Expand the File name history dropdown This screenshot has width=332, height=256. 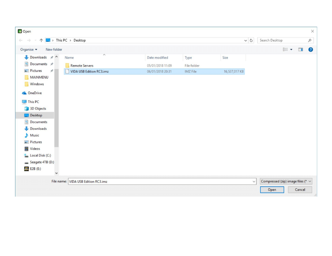pos(254,182)
